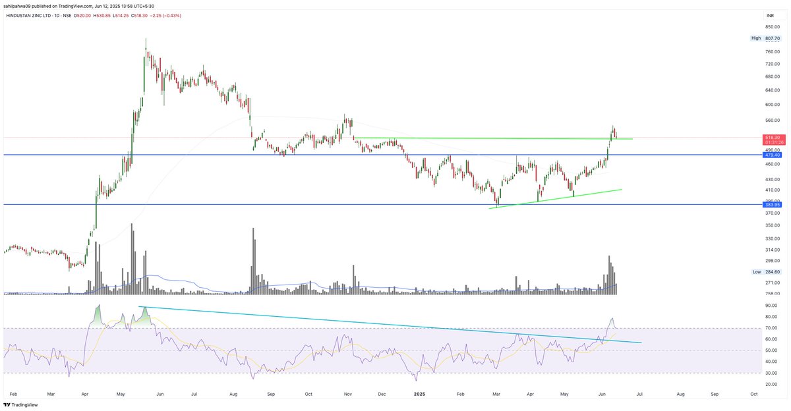Click the 760.00 price axis label
Viewport: 791px width, 411px height.
click(x=772, y=51)
